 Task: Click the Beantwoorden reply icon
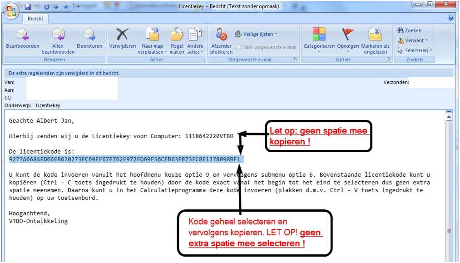[22, 35]
